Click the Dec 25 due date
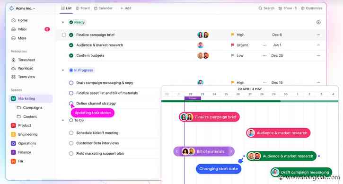Viewport: 343px width, 184px height. pyautogui.click(x=277, y=55)
